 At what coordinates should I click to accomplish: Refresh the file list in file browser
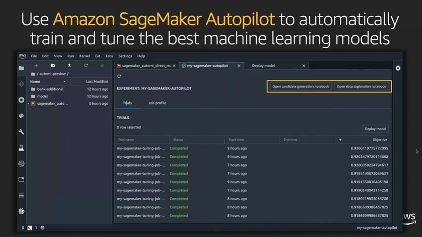pos(86,66)
